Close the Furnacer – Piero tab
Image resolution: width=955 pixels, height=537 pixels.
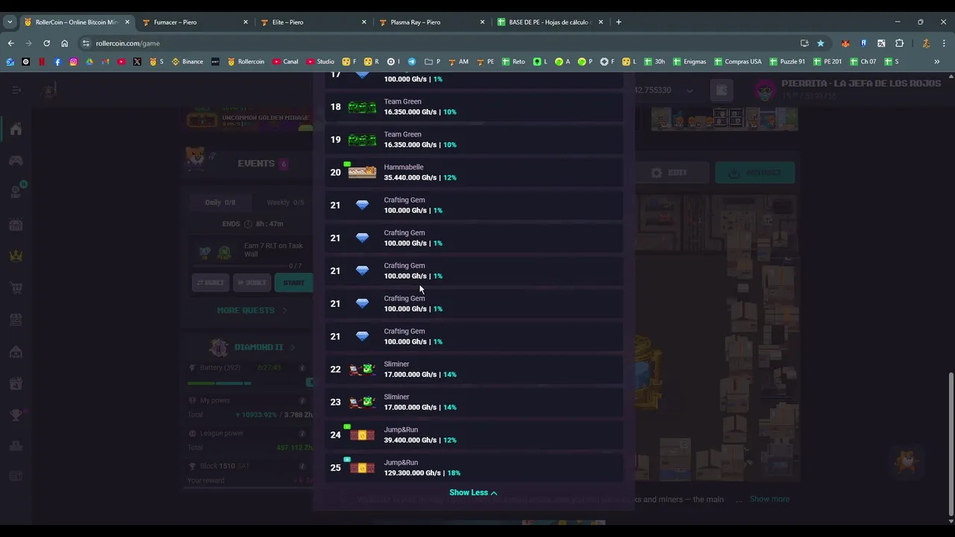coord(245,22)
